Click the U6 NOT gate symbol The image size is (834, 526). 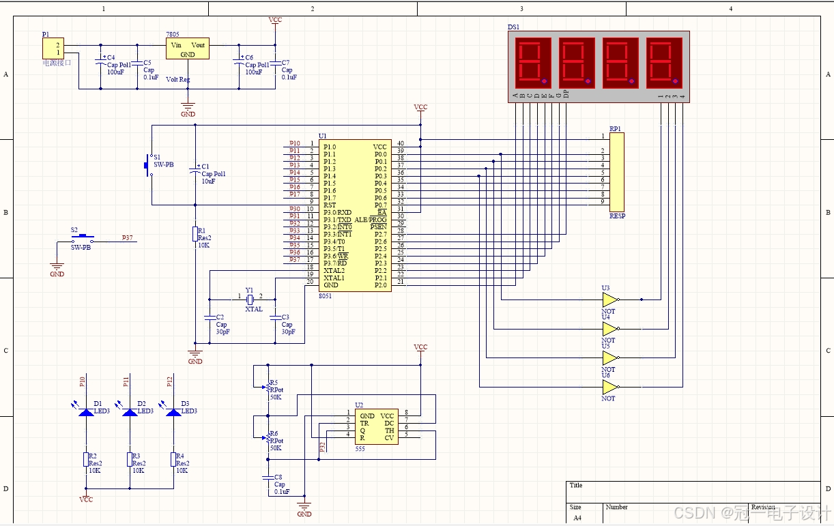[x=612, y=387]
